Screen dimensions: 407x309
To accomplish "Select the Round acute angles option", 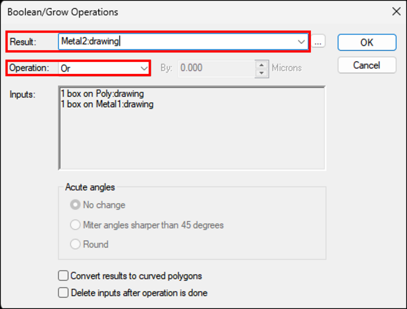I will [x=75, y=244].
